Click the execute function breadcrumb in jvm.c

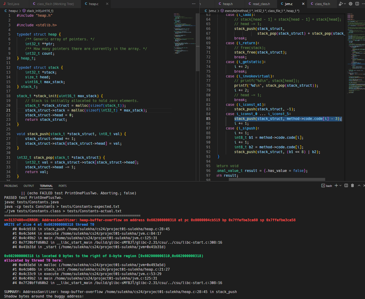coord(262,11)
